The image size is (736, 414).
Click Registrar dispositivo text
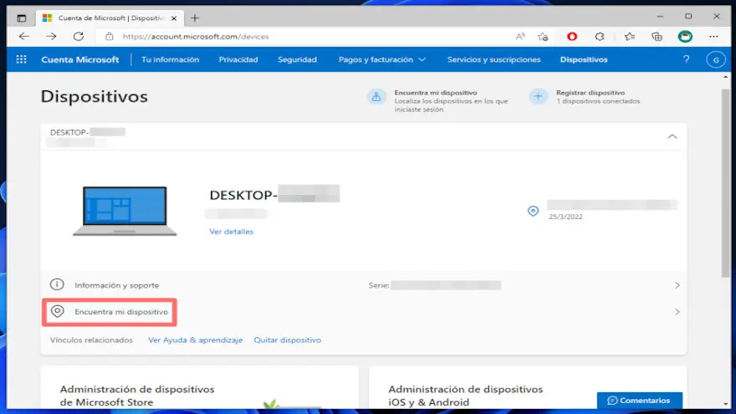pyautogui.click(x=590, y=93)
